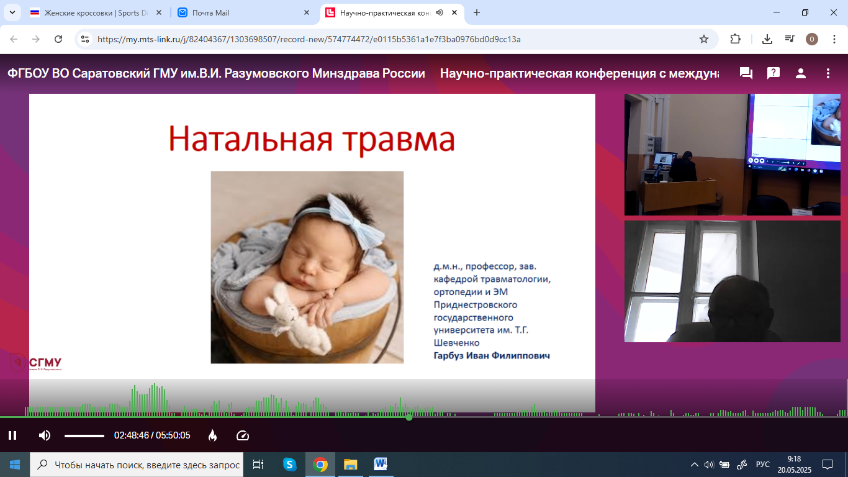The width and height of the screenshot is (848, 477).
Task: Close the Женские кроссовки tab
Action: click(x=159, y=12)
